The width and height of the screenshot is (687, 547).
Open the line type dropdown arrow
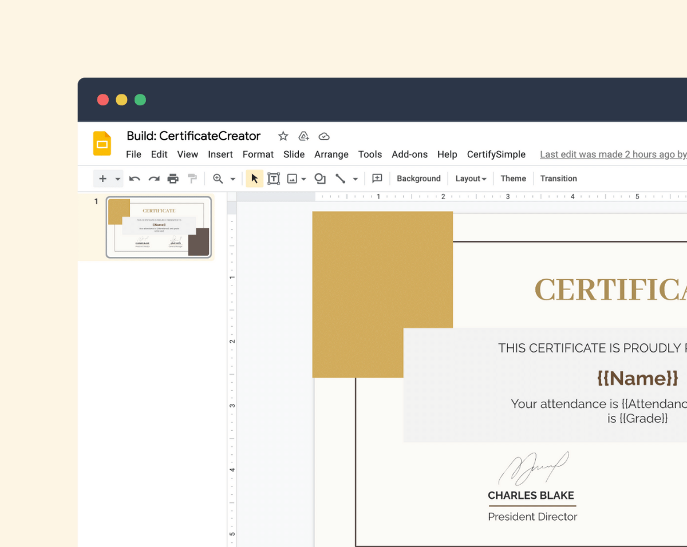click(x=356, y=179)
